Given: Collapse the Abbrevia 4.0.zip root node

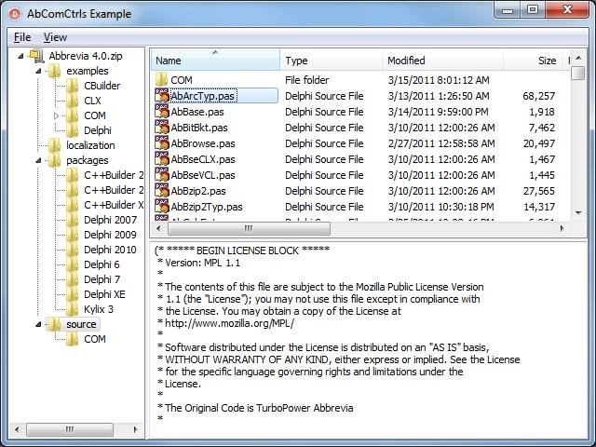Looking at the screenshot, I should (20, 56).
